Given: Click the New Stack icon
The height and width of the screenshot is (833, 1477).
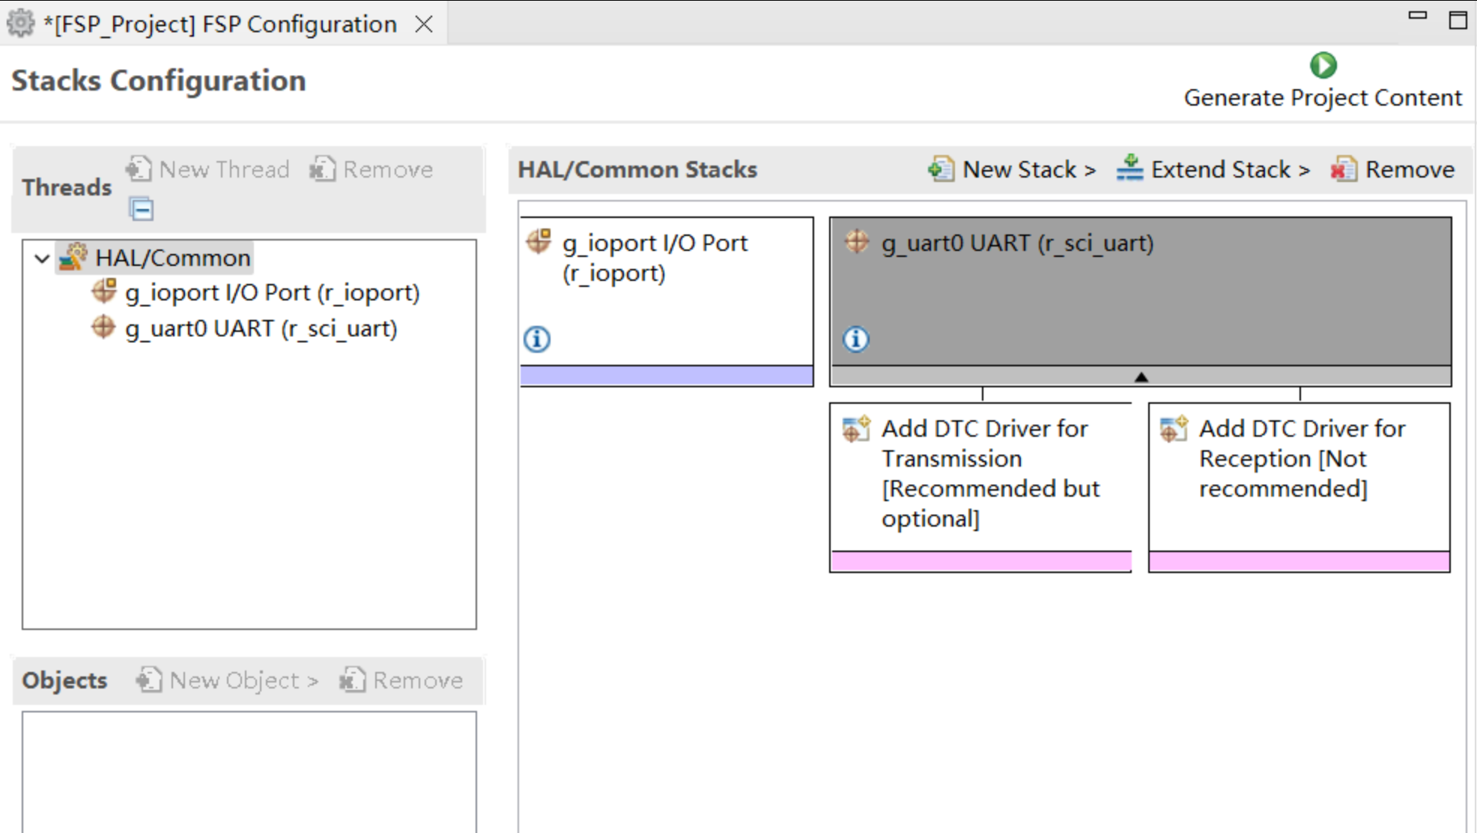Looking at the screenshot, I should click(941, 169).
